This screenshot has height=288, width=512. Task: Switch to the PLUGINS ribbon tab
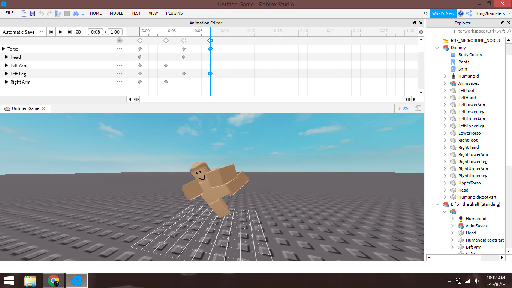coord(174,13)
